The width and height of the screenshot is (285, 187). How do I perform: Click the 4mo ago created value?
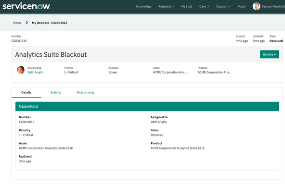pyautogui.click(x=242, y=41)
